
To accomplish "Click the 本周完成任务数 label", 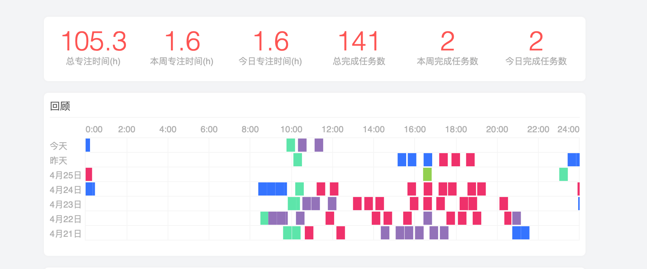I will pyautogui.click(x=448, y=61).
